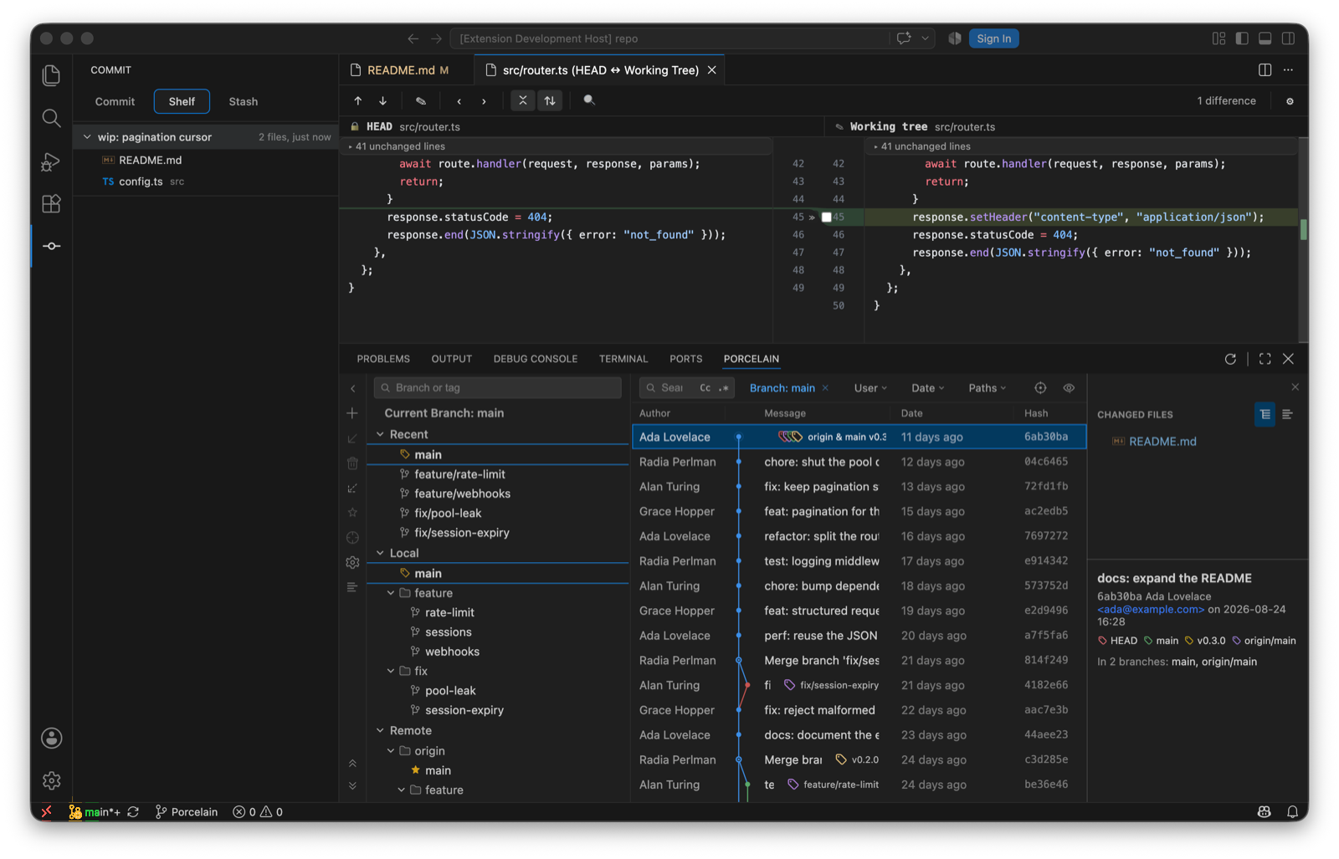The width and height of the screenshot is (1339, 859).
Task: Click the magnifier icon in diff toolbar
Action: [589, 100]
